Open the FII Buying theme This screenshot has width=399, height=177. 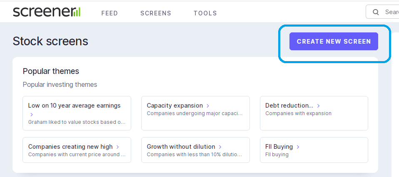[314, 150]
